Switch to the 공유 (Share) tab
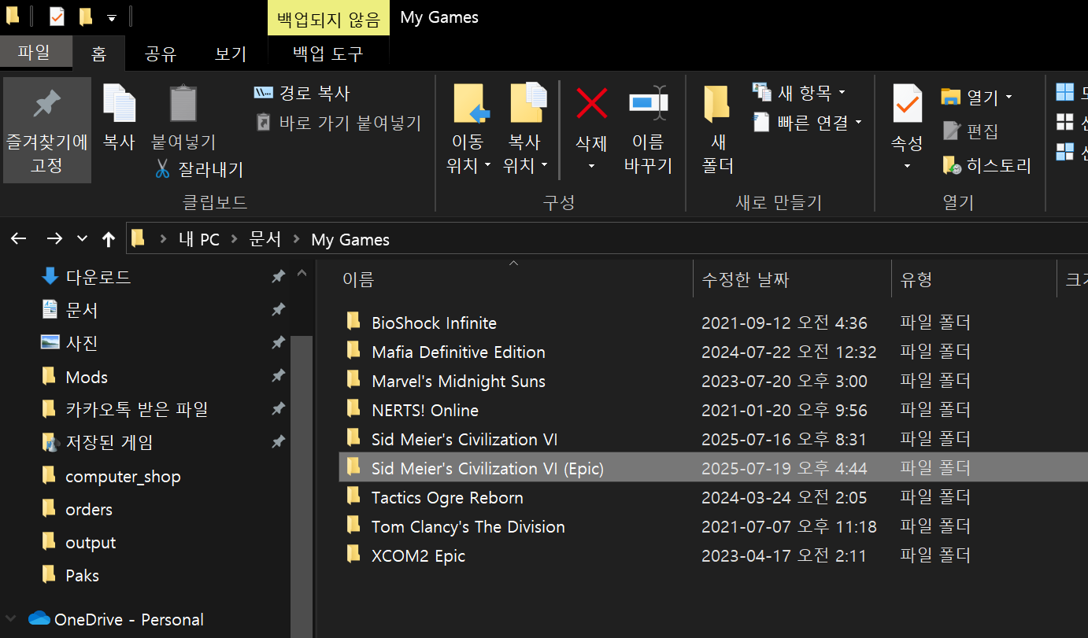Screen dimensions: 1088x638 coord(161,53)
